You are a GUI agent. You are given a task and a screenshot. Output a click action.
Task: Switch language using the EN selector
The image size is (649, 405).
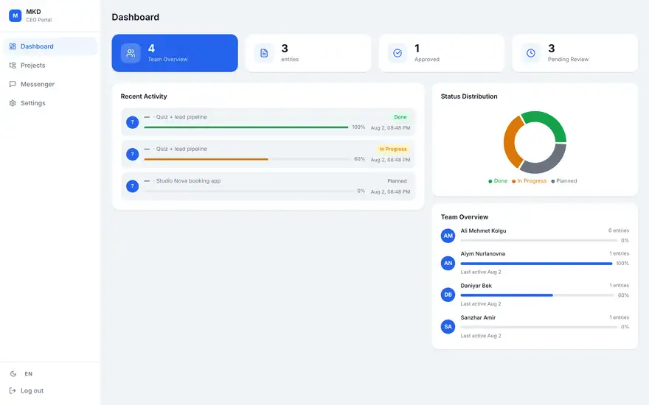[28, 373]
